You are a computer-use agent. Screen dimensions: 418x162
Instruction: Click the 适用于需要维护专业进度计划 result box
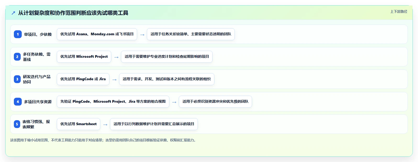pyautogui.click(x=167, y=57)
